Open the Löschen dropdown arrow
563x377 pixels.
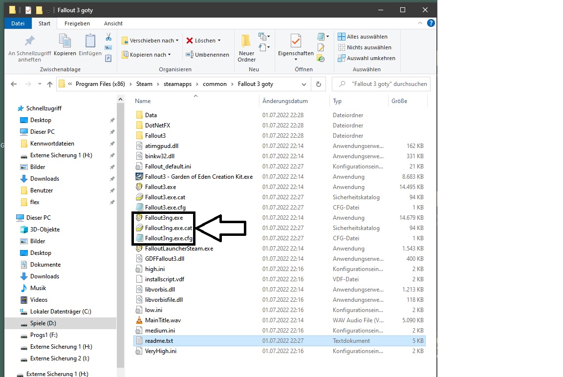pos(219,41)
